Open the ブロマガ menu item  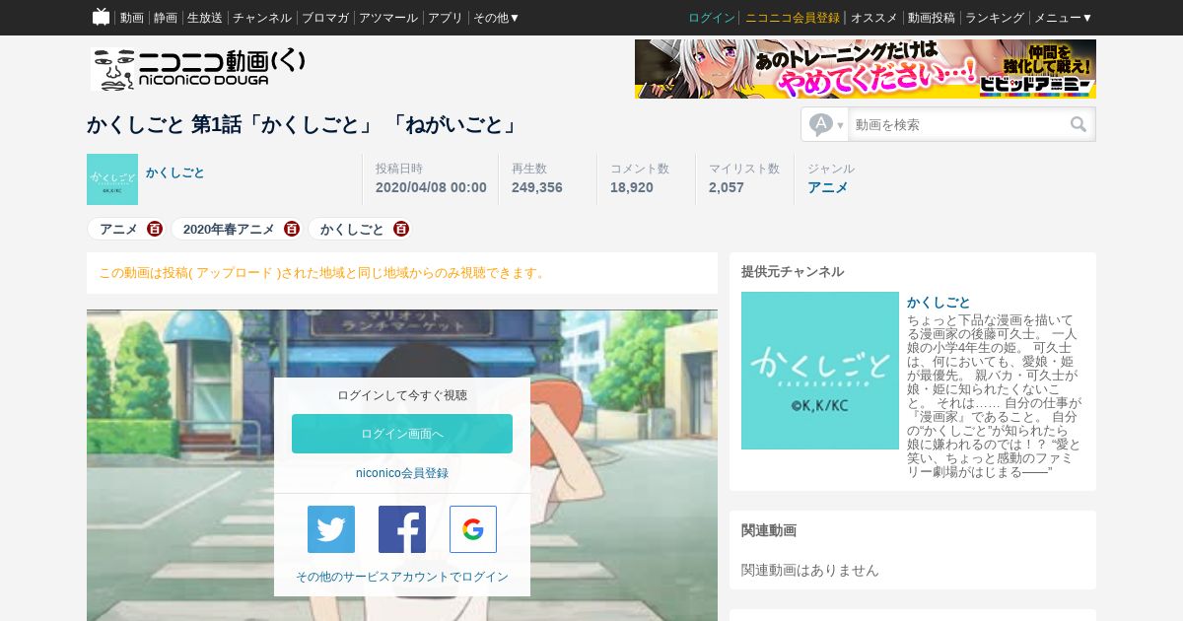pos(325,18)
